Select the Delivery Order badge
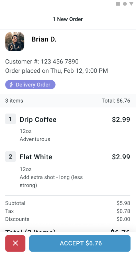 pyautogui.click(x=30, y=84)
